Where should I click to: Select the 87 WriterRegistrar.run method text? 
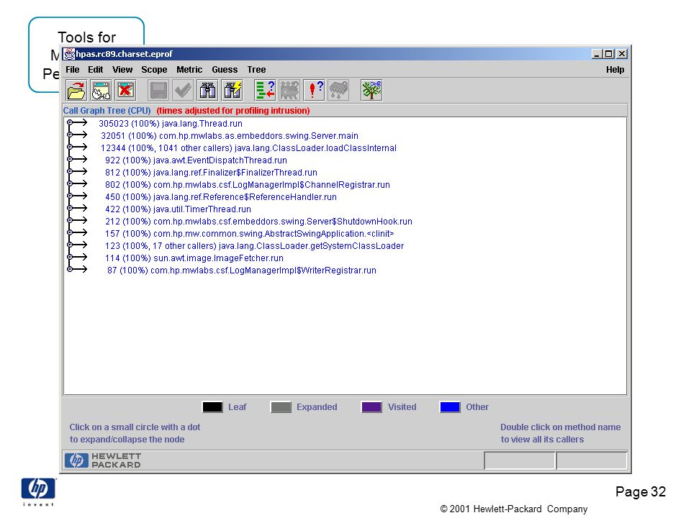pyautogui.click(x=242, y=271)
